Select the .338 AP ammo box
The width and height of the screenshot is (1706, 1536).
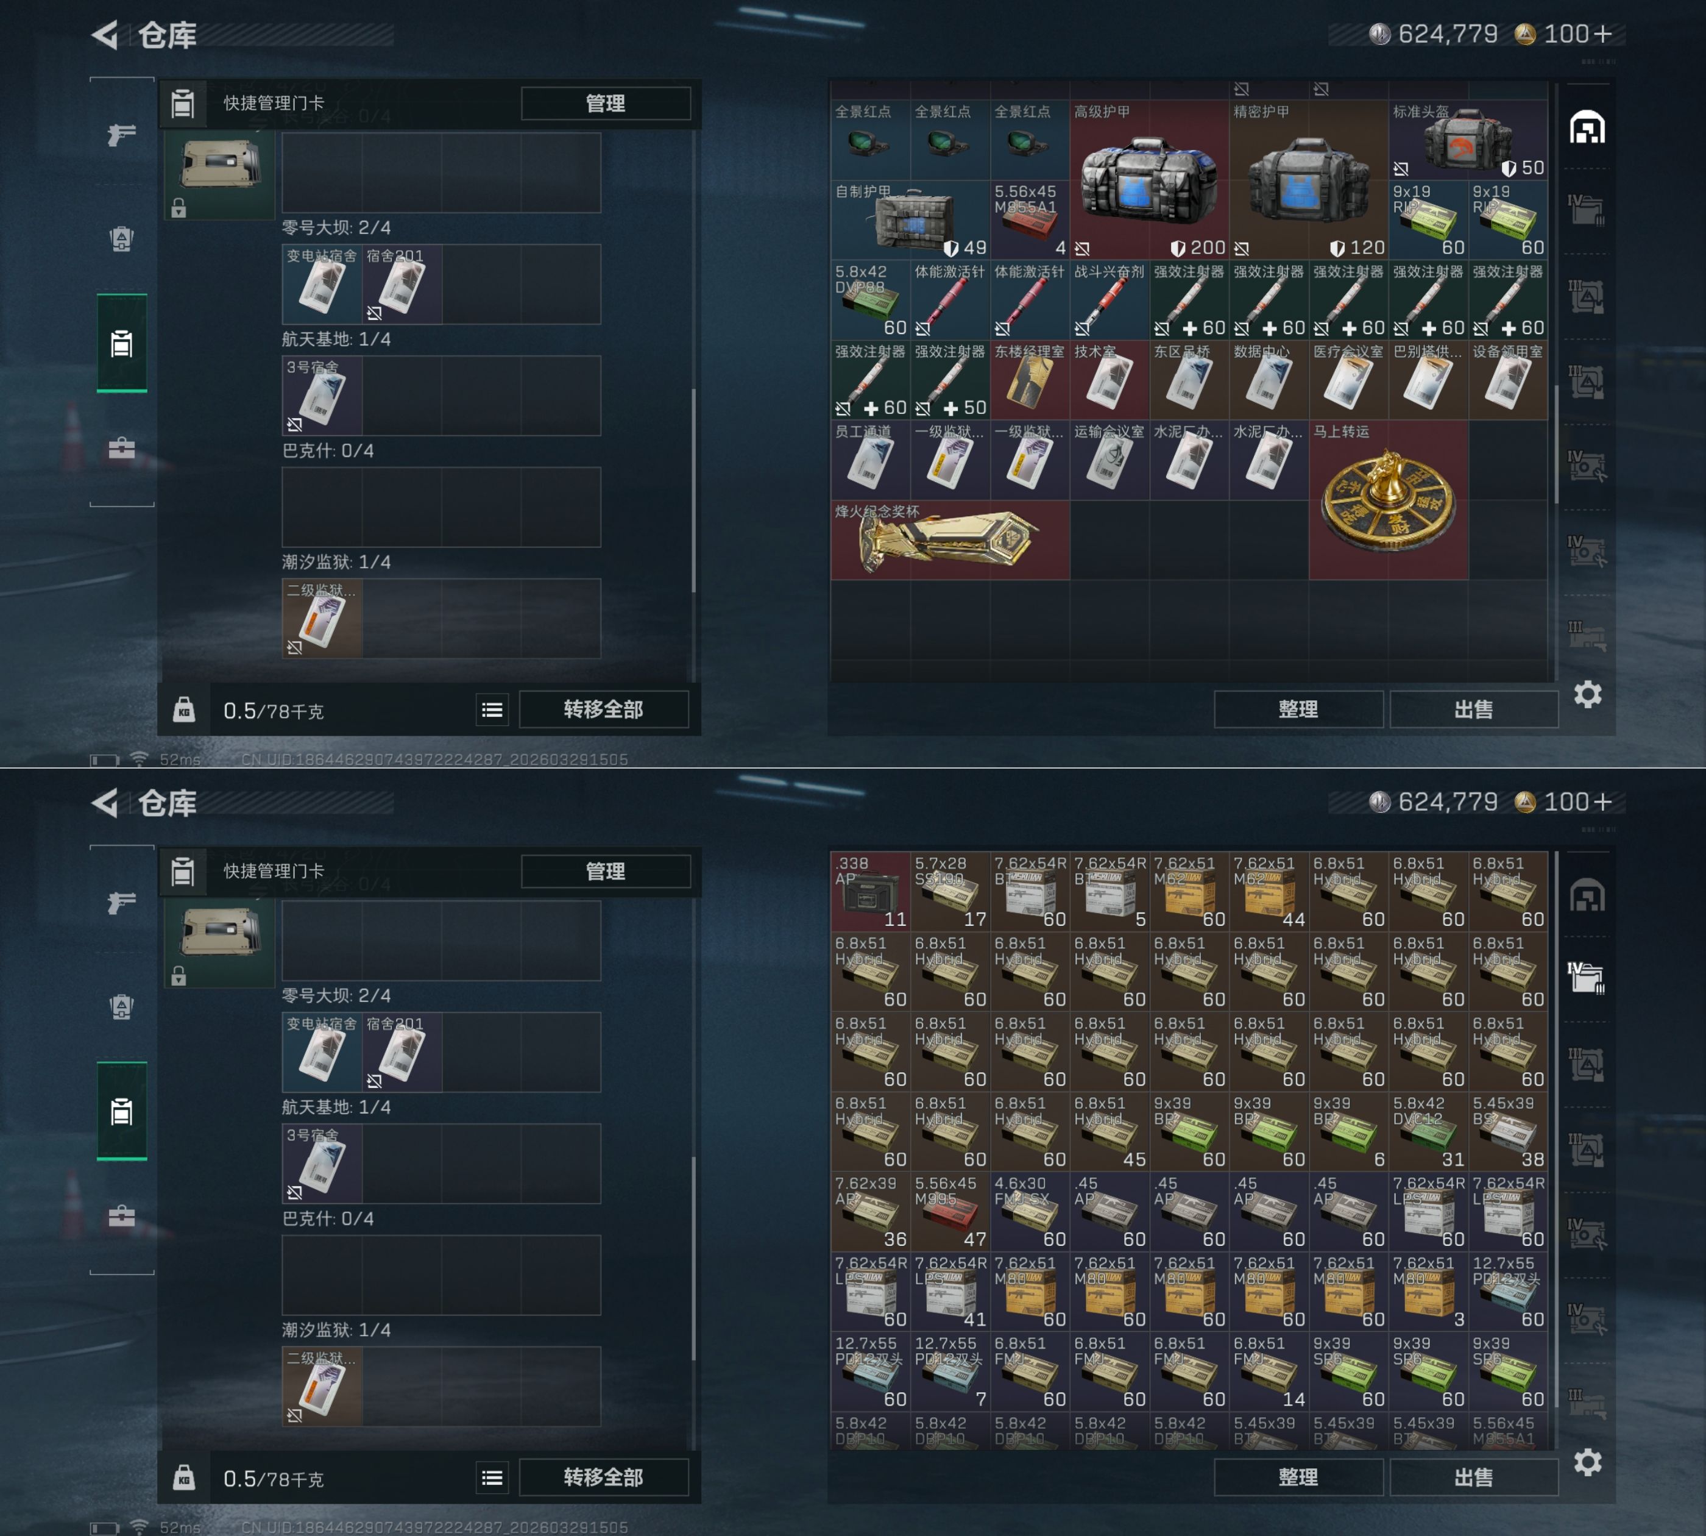870,891
